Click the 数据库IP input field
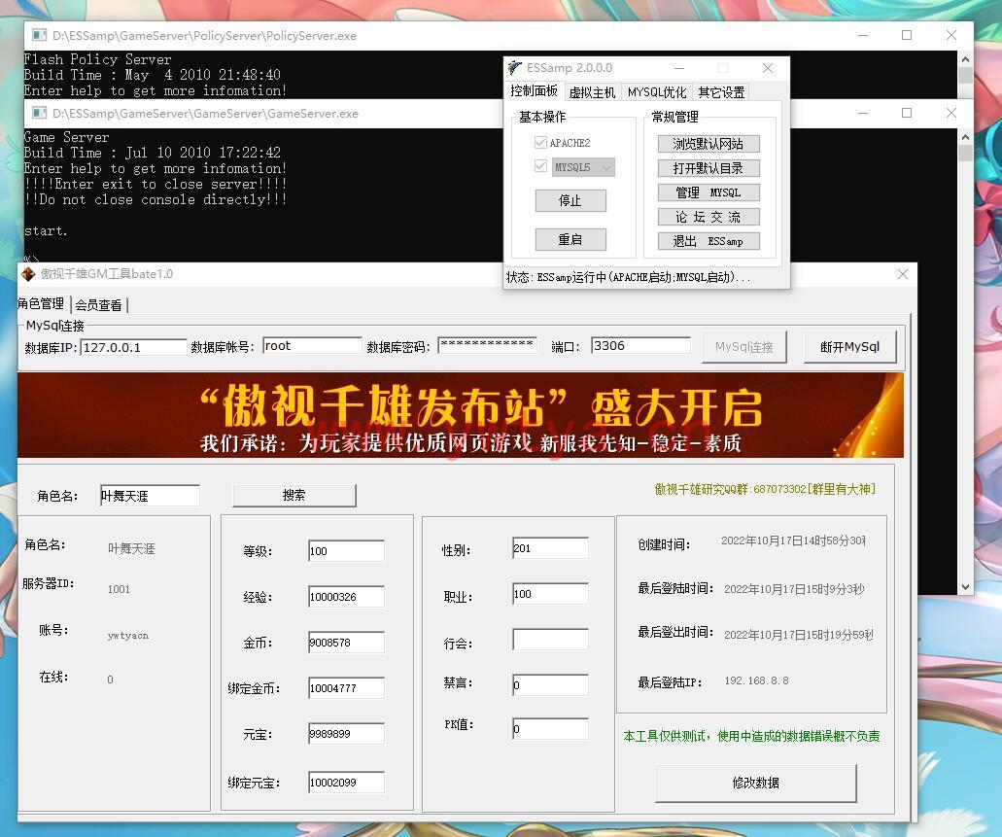Viewport: 1002px width, 837px height. coord(133,347)
